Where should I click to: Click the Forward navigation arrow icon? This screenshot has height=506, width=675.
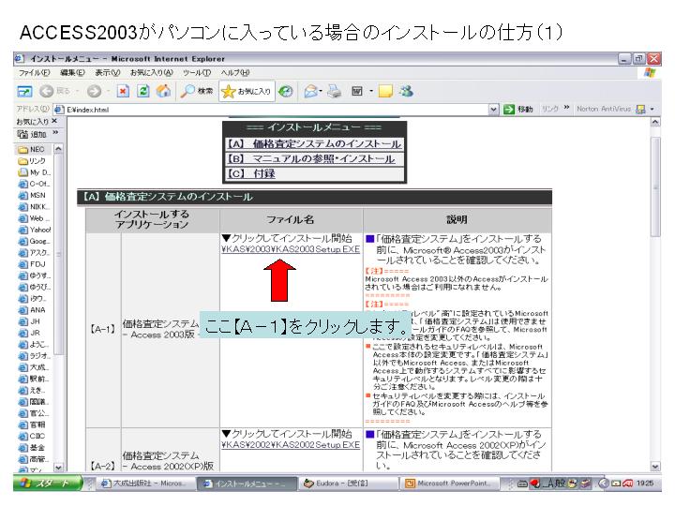point(94,91)
